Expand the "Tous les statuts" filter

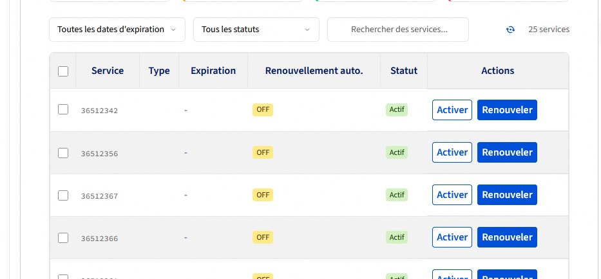point(256,30)
